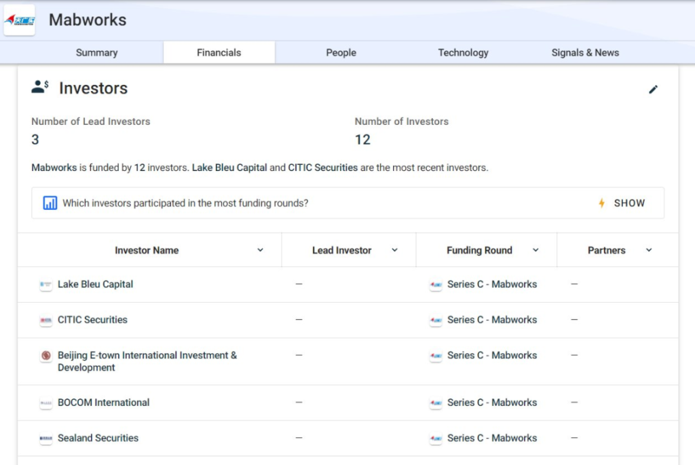This screenshot has width=695, height=465.
Task: Click the Number of Lead Investors label
Action: click(91, 122)
